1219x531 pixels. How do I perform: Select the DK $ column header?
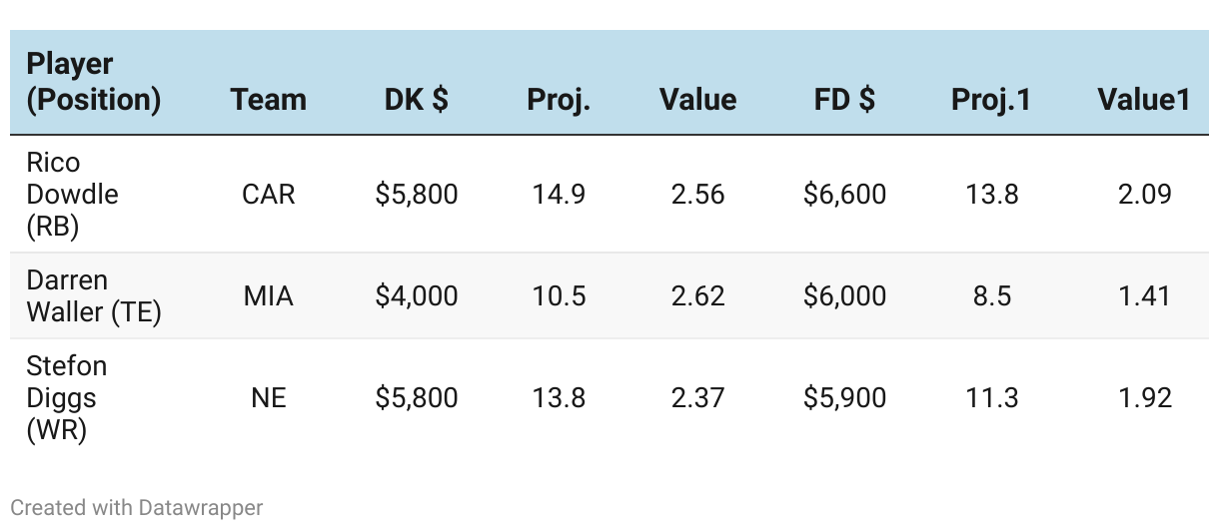[416, 100]
